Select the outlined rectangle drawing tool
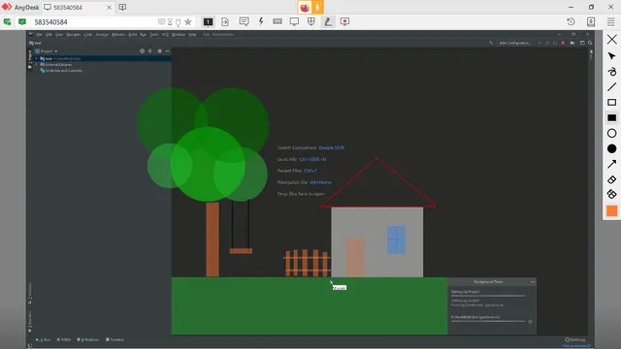The image size is (621, 349). [x=612, y=102]
